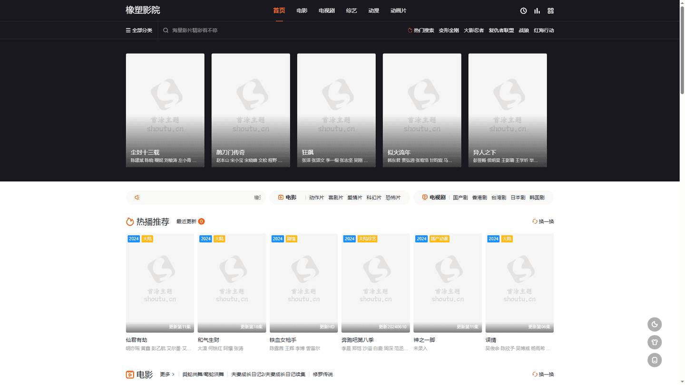Viewport: 685px width, 385px height.
Task: Open 與蛇共舞/葡蛇洪舞 link in 电影 row
Action: click(x=203, y=375)
